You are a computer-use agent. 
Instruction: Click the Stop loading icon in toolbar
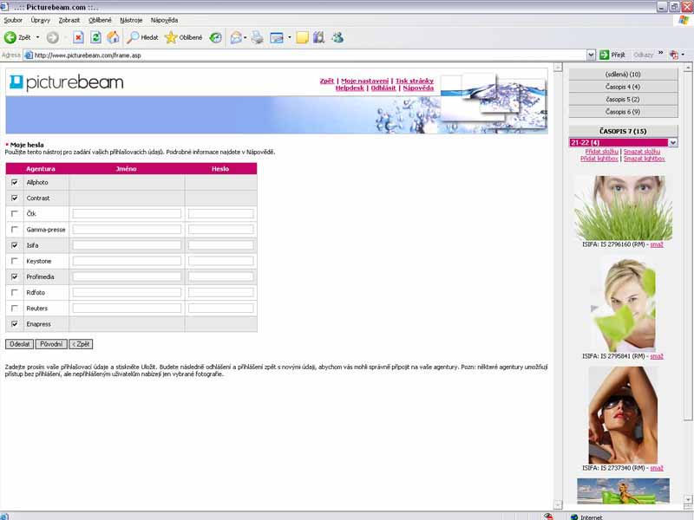click(78, 37)
